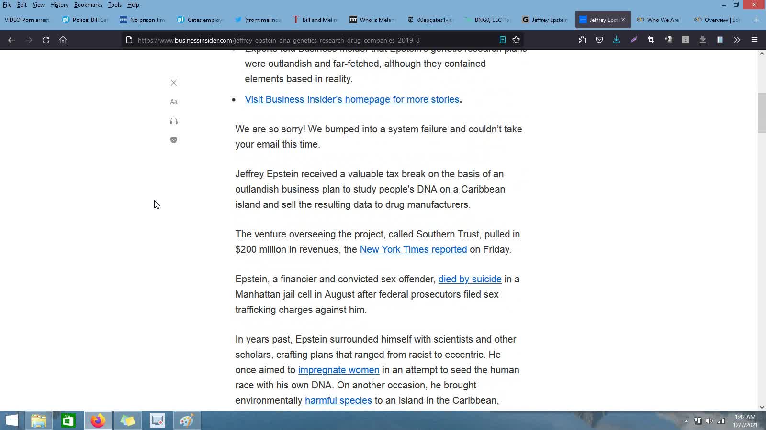Open the Firefox hamburger application menu
This screenshot has width=766, height=430.
[x=755, y=40]
